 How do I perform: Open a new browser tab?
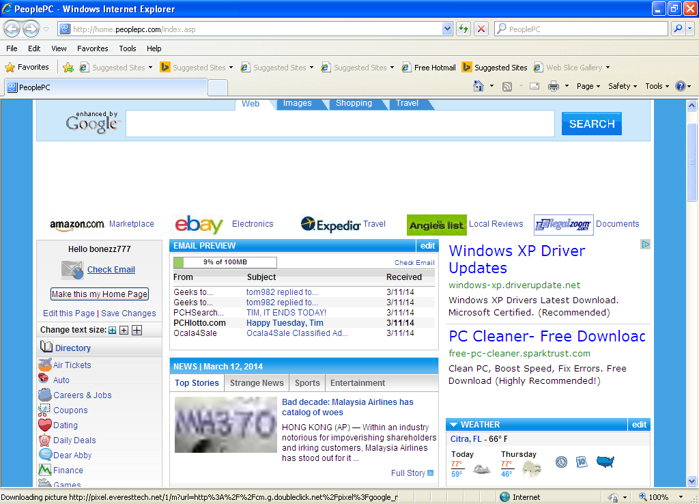218,87
